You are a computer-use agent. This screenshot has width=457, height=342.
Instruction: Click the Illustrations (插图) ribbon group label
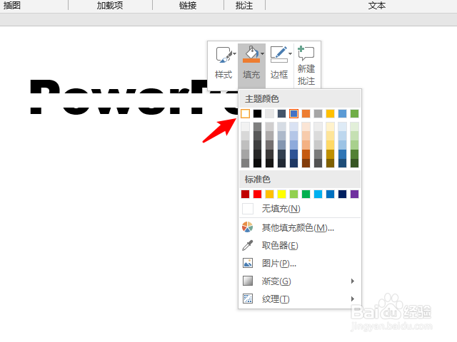pyautogui.click(x=11, y=5)
